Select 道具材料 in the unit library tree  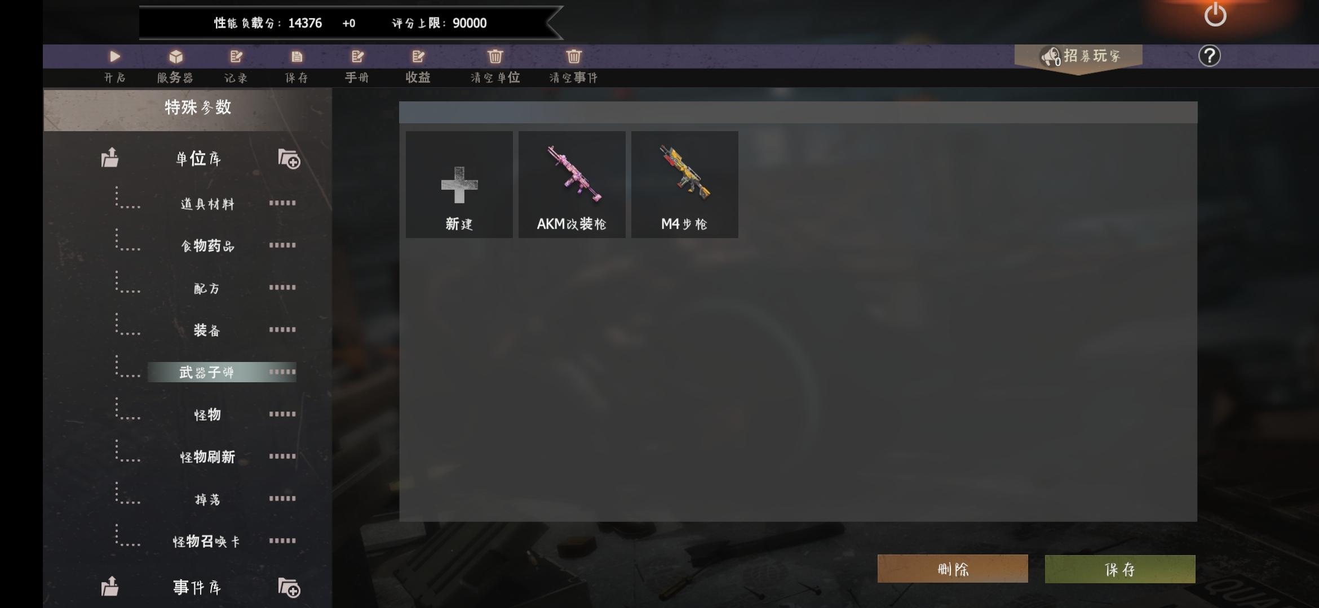coord(207,204)
